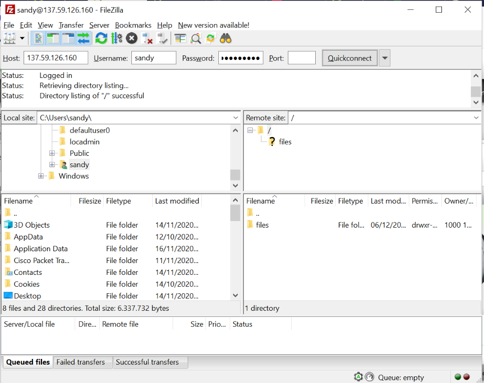The width and height of the screenshot is (484, 383).
Task: Select files folder in remote tree
Action: (285, 142)
